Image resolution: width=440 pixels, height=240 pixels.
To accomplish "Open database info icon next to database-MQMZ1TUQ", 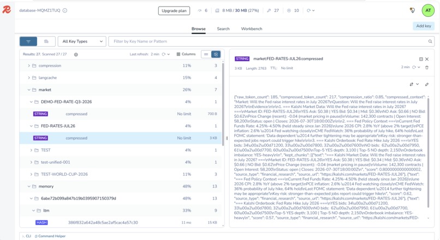I will (x=65, y=11).
